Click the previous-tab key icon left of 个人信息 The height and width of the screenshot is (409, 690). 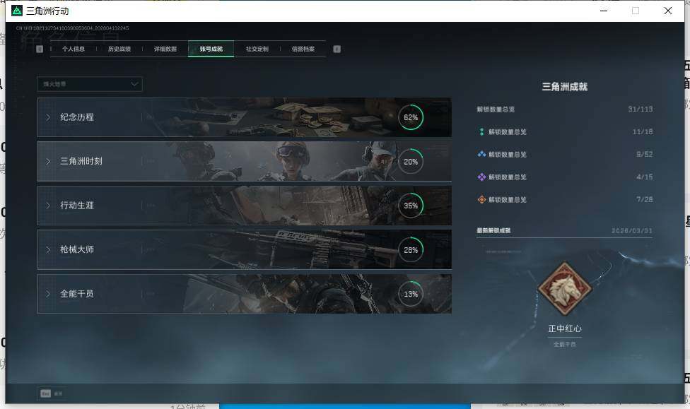(40, 49)
